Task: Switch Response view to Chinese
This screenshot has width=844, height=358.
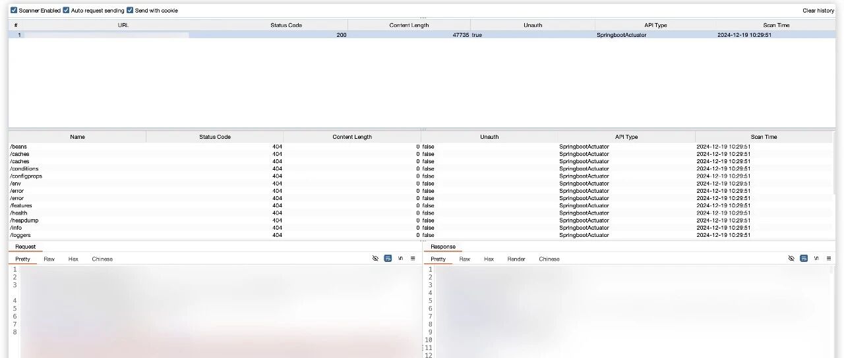Action: (x=549, y=259)
